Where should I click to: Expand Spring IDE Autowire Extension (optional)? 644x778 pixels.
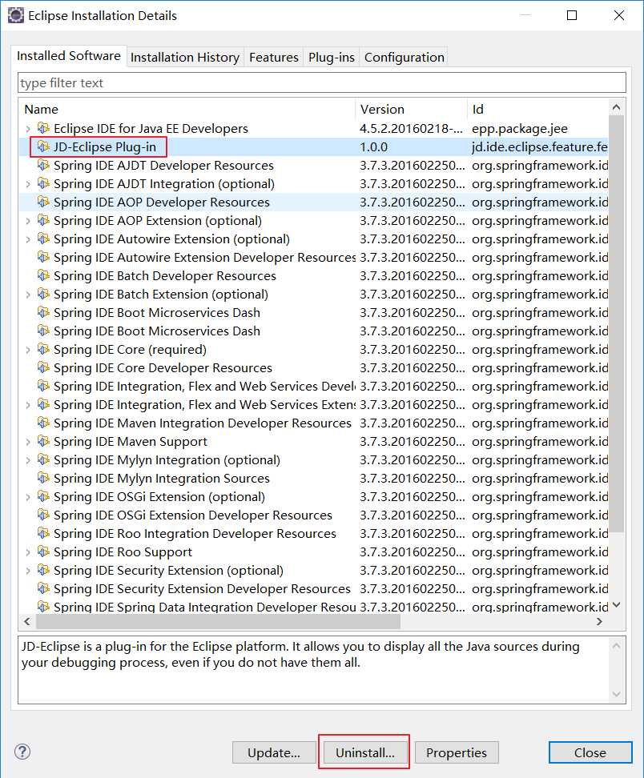click(x=28, y=239)
